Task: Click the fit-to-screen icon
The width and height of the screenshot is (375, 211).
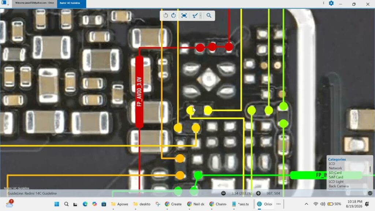Action: point(184,15)
